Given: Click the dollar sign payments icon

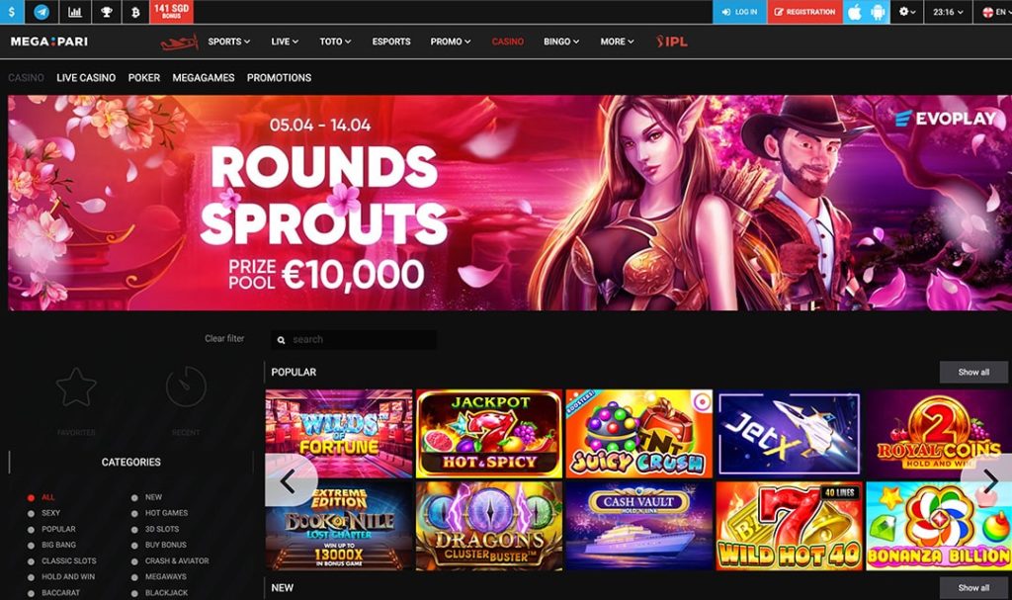Looking at the screenshot, I should point(12,12).
